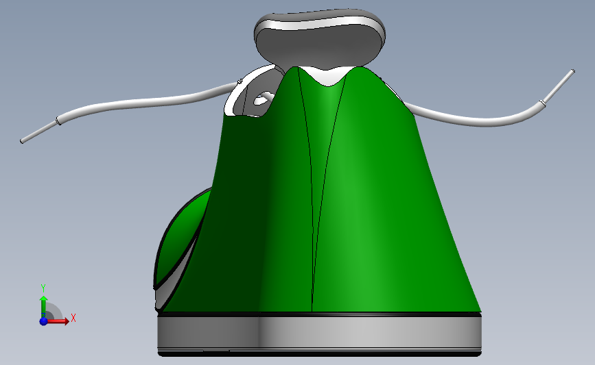Select the gray tongue top face
The image size is (595, 365).
pos(318,45)
